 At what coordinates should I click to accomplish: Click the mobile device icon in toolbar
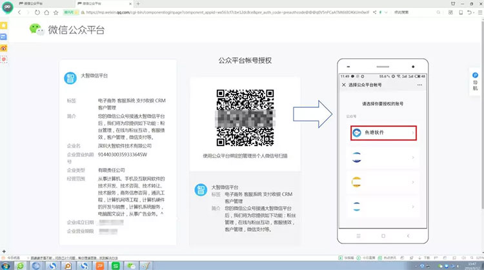pos(461,12)
